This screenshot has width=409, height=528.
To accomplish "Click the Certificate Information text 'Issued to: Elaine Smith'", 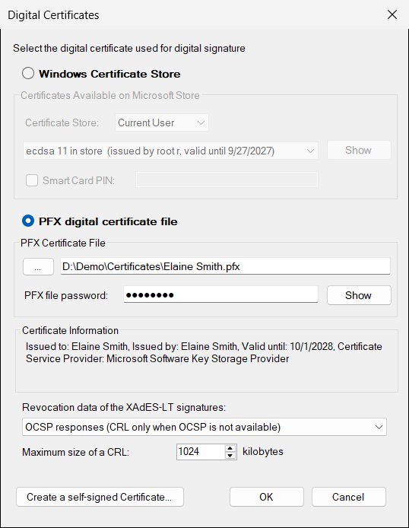I will [x=77, y=346].
